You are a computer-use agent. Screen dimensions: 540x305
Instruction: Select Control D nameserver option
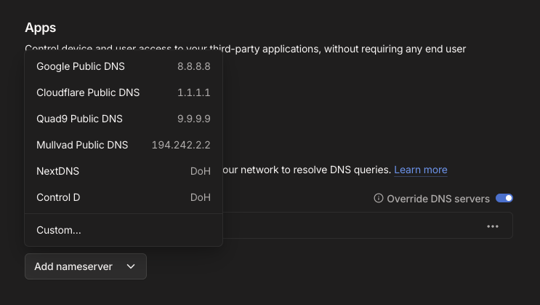58,197
